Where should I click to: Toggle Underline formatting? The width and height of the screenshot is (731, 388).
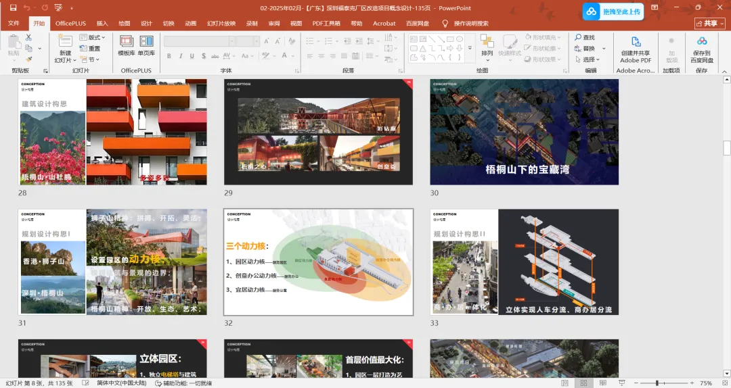pyautogui.click(x=192, y=56)
